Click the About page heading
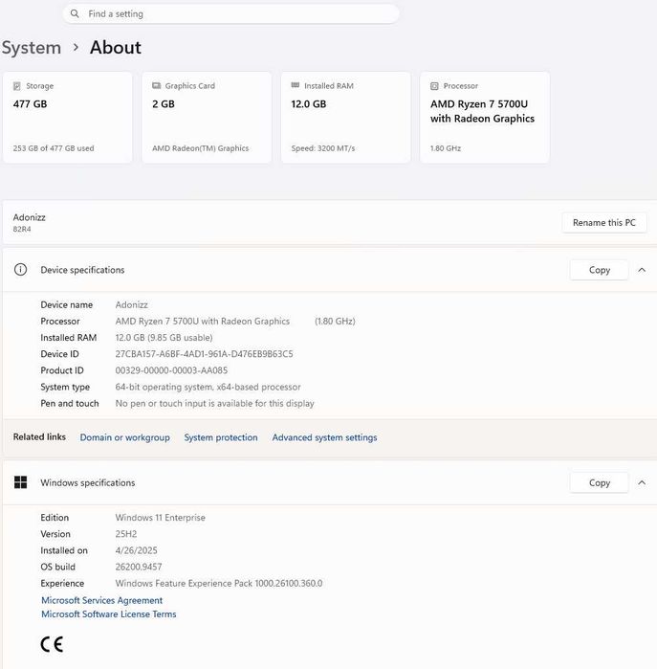This screenshot has width=657, height=669. pos(116,47)
